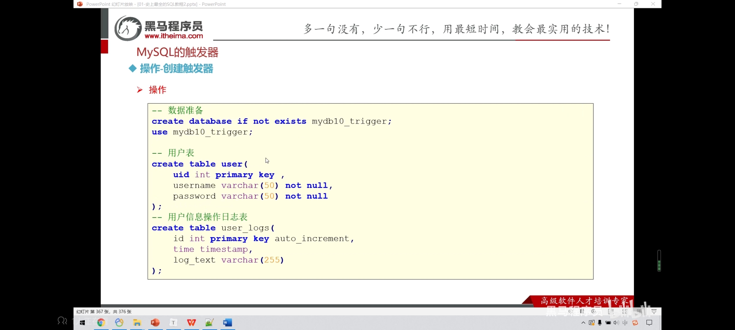Viewport: 735px width, 330px height.
Task: Open File Explorer from taskbar
Action: pos(137,322)
